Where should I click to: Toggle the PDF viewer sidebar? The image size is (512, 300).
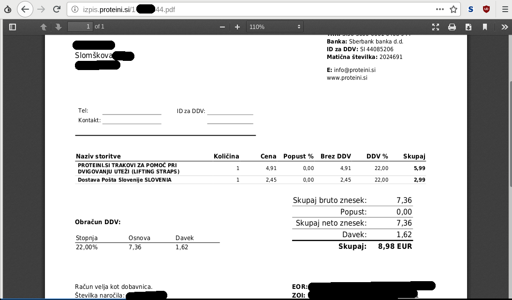pyautogui.click(x=13, y=27)
